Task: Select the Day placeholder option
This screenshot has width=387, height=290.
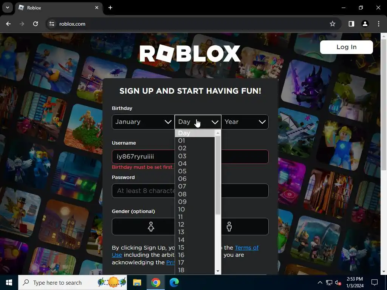Action: tap(195, 133)
